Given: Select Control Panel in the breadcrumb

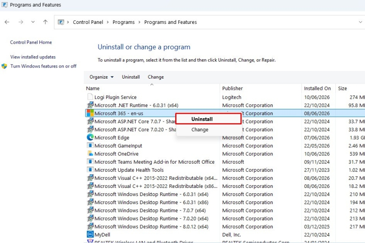Looking at the screenshot, I should (x=88, y=22).
